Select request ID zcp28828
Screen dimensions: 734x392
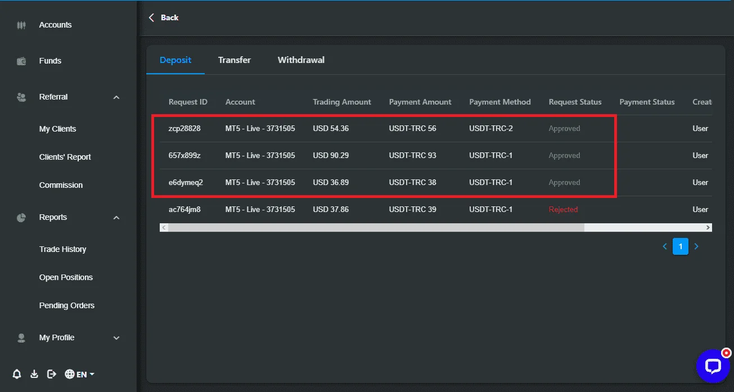(184, 129)
